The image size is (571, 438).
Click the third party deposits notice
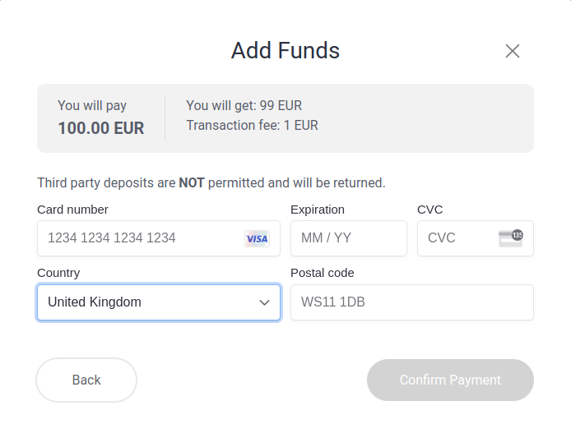(x=211, y=182)
